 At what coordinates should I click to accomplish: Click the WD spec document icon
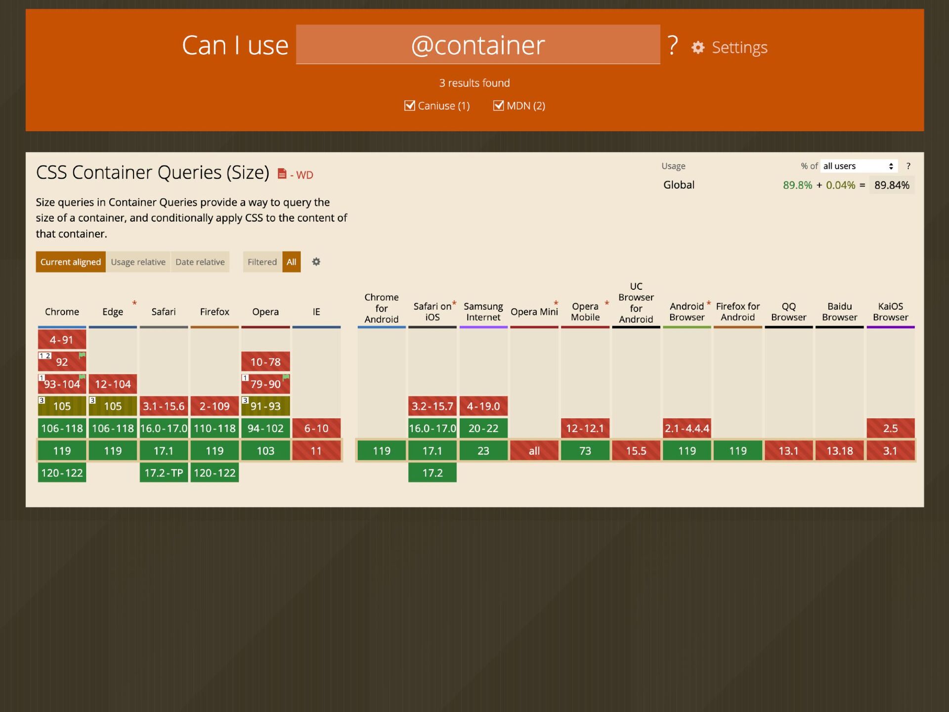282,174
